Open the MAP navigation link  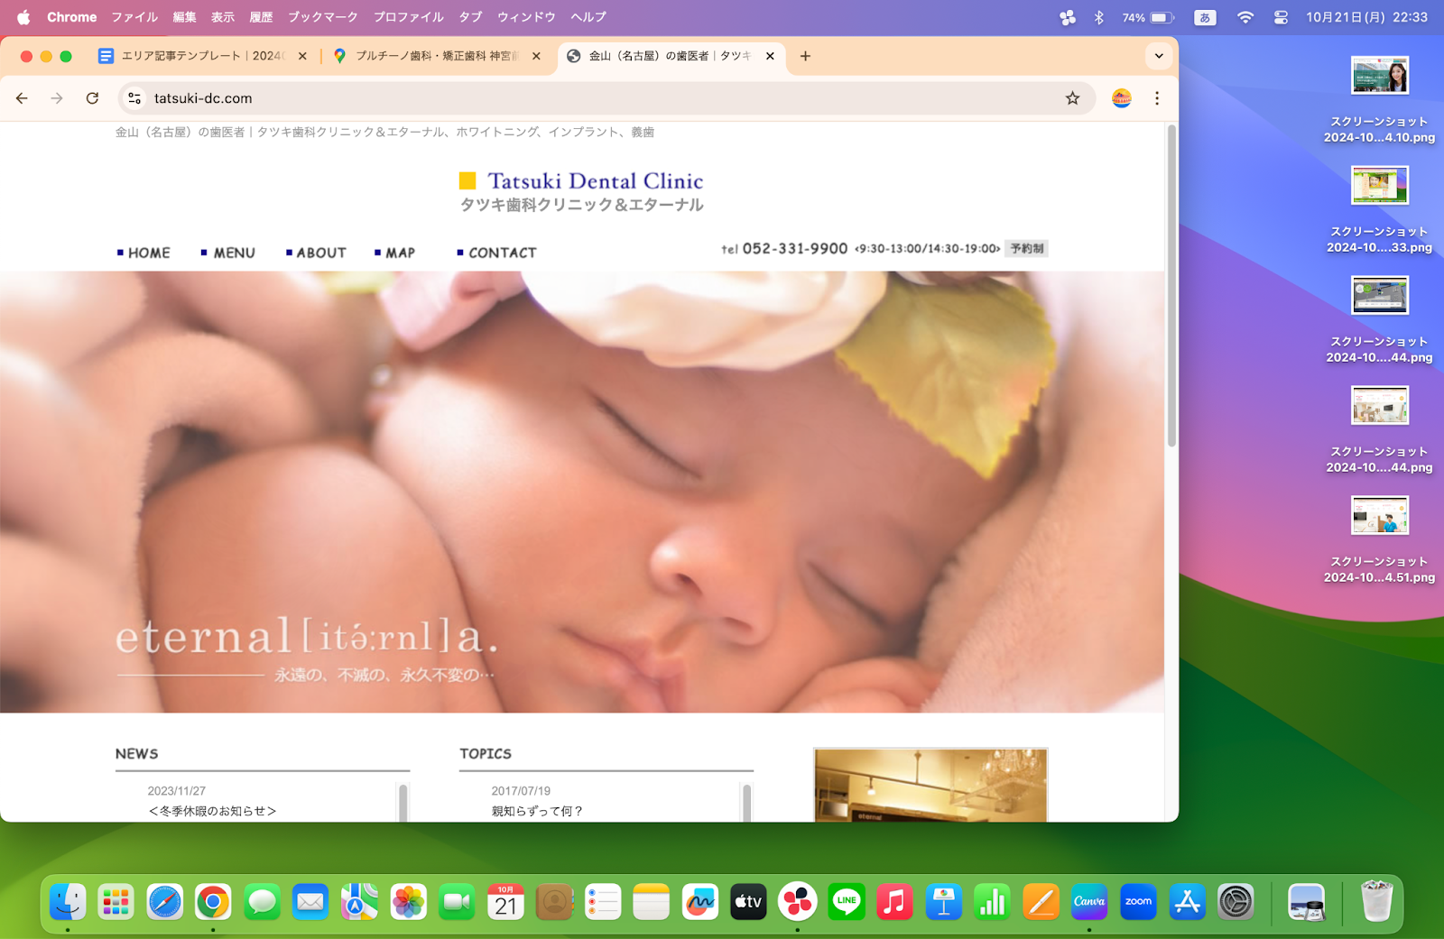[x=395, y=253]
